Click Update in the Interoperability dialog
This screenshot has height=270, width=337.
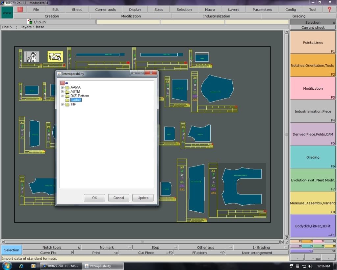pyautogui.click(x=143, y=198)
